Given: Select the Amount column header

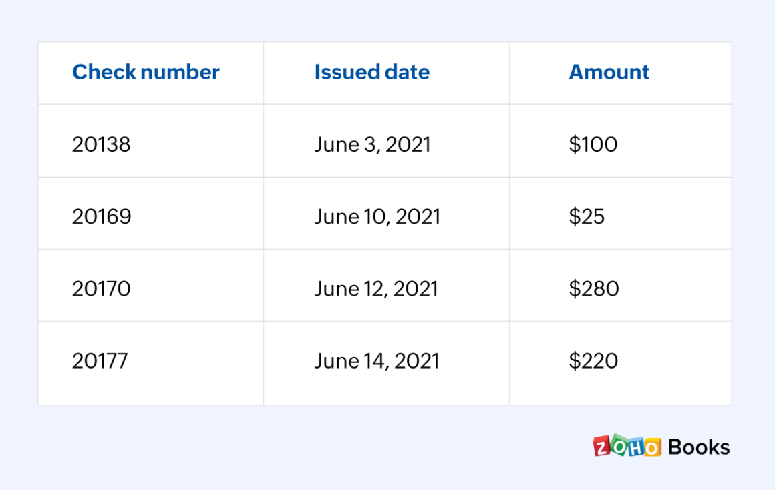Looking at the screenshot, I should [609, 72].
